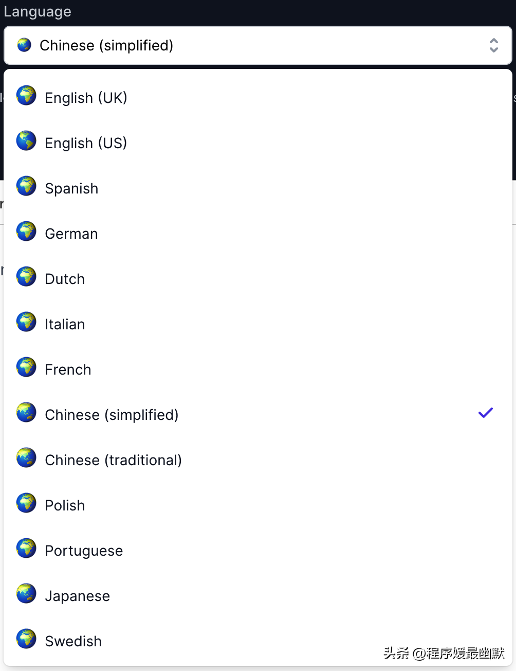Click the globe icon in the Language field
Screen dimensions: 516x671
tap(24, 45)
